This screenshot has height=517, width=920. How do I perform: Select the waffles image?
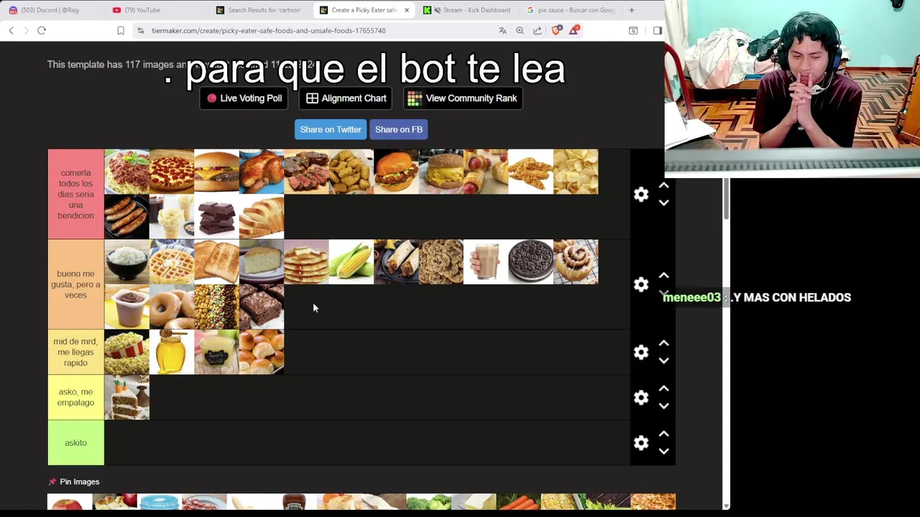click(x=172, y=262)
